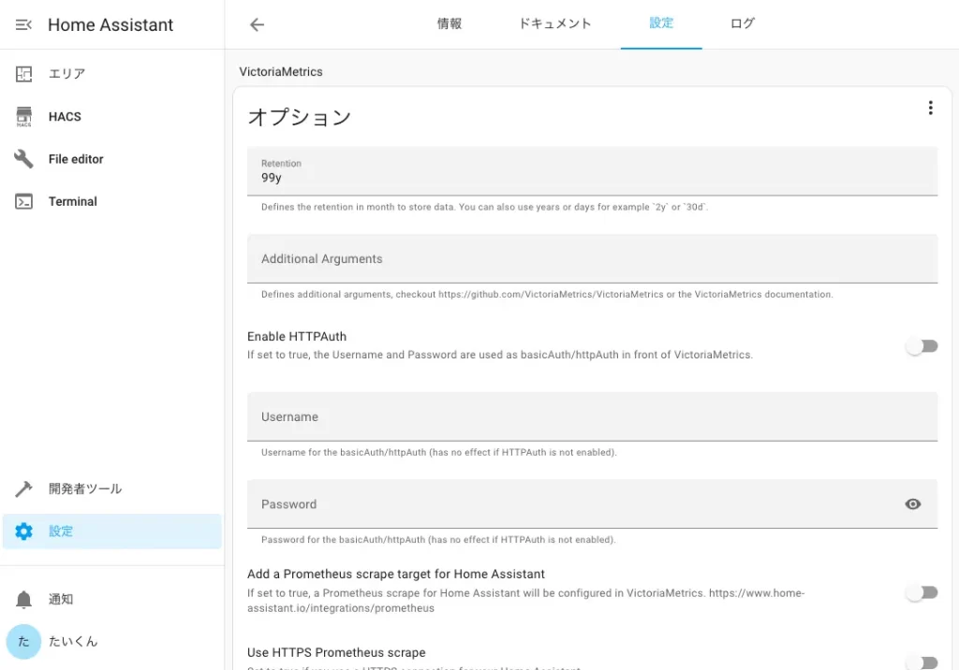Select the 設定 tab at top

point(661,23)
